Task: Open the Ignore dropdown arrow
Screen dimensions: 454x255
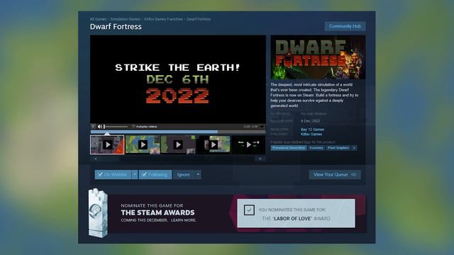Action: click(198, 175)
